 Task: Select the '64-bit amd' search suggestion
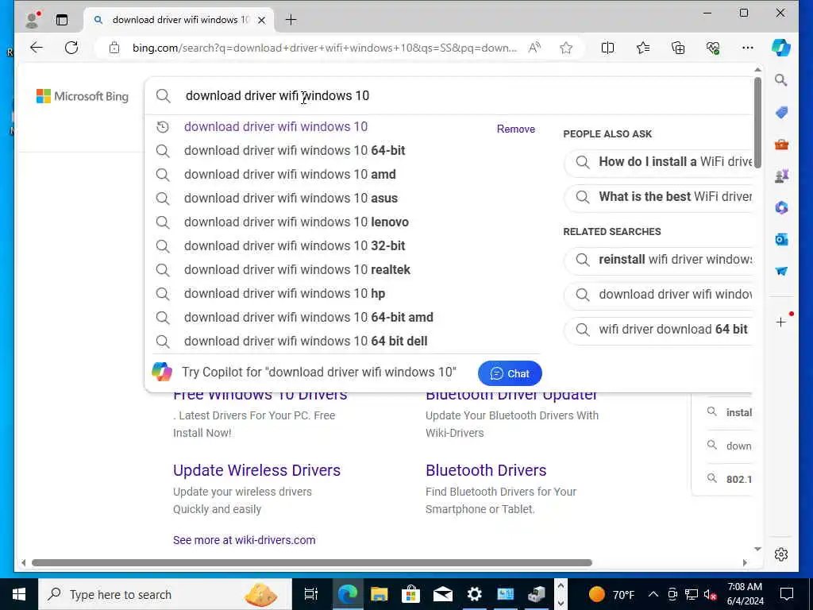point(309,318)
